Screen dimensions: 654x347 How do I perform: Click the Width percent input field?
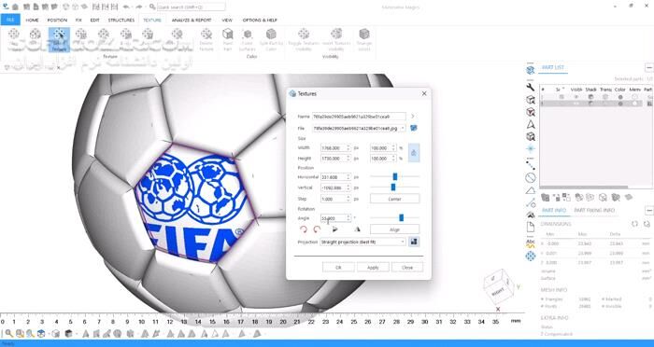[x=381, y=148]
